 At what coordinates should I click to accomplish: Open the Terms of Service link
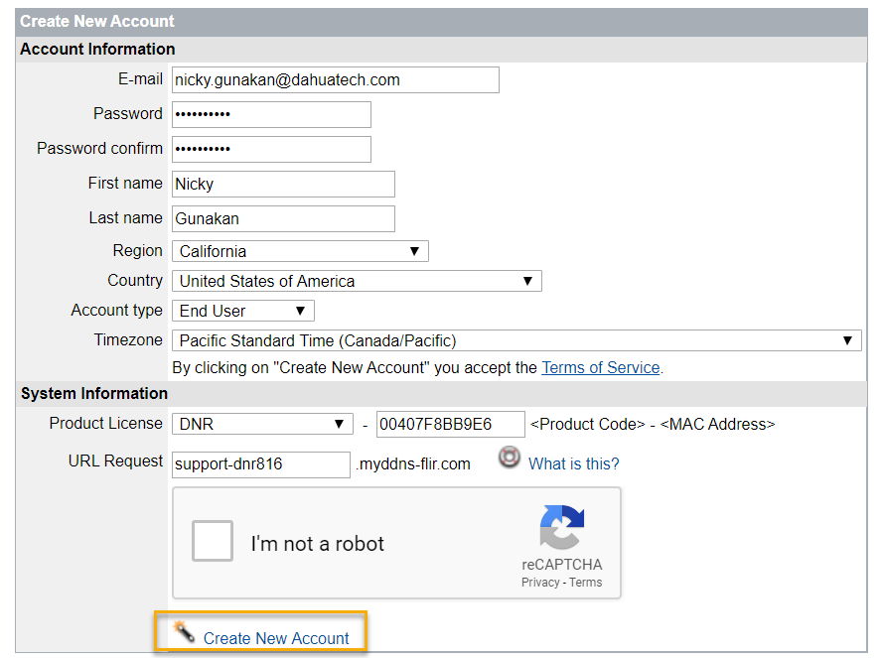point(600,367)
